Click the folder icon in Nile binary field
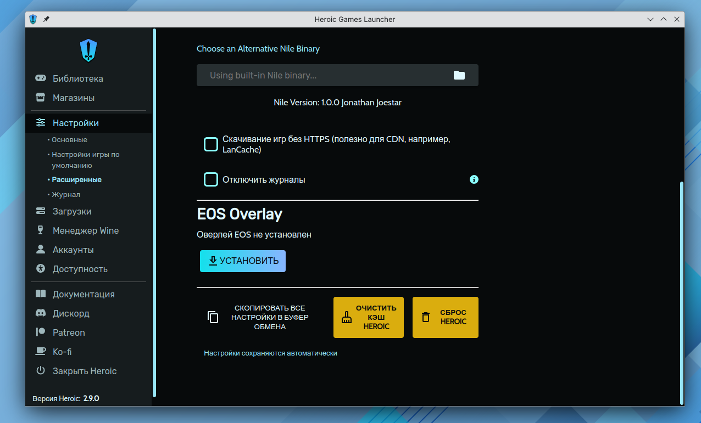The image size is (701, 423). pyautogui.click(x=459, y=75)
